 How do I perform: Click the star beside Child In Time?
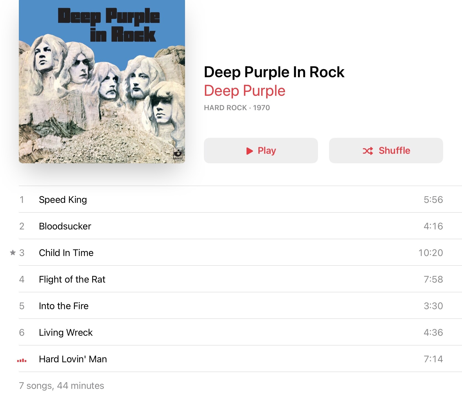point(13,252)
